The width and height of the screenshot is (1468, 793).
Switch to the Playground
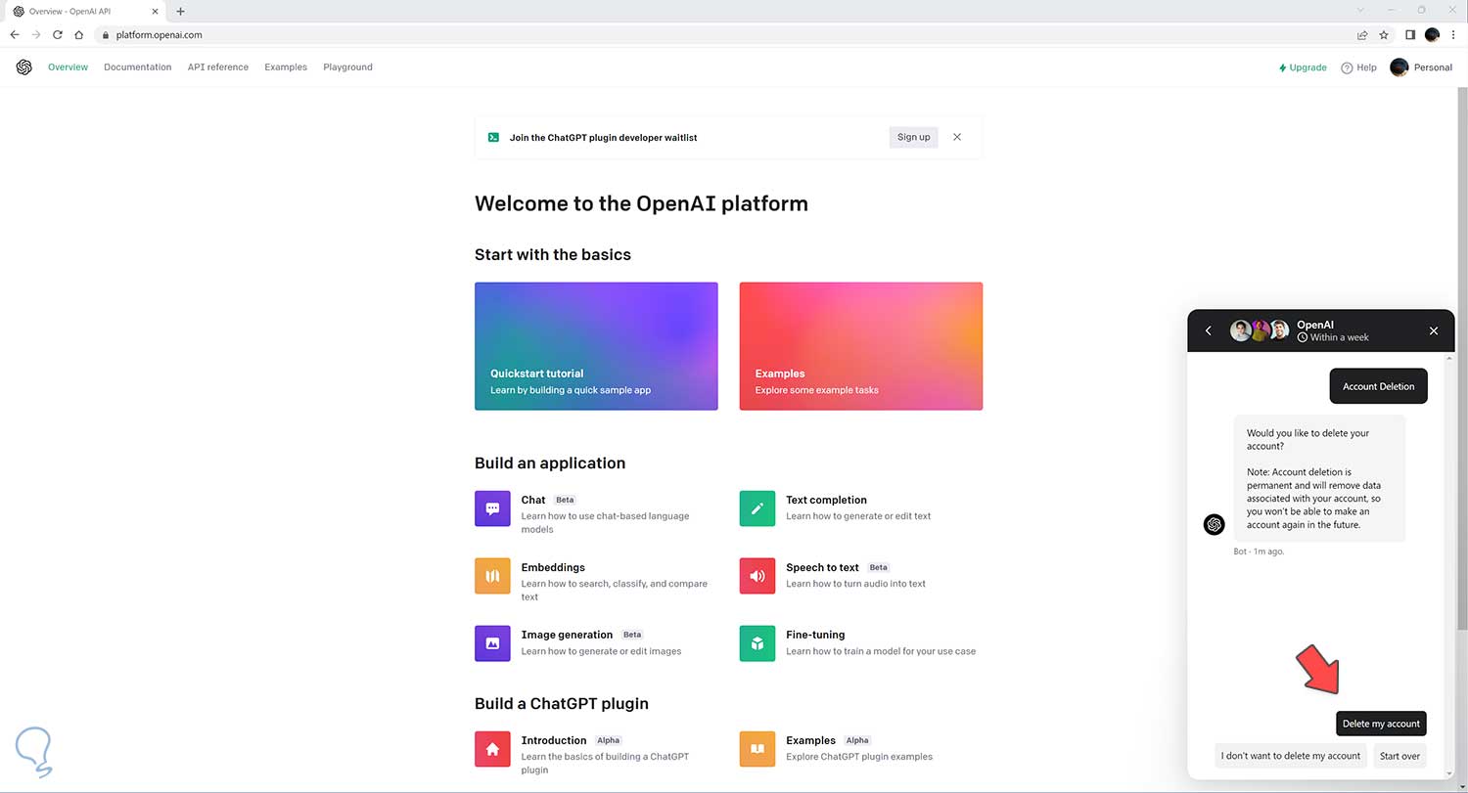347,67
